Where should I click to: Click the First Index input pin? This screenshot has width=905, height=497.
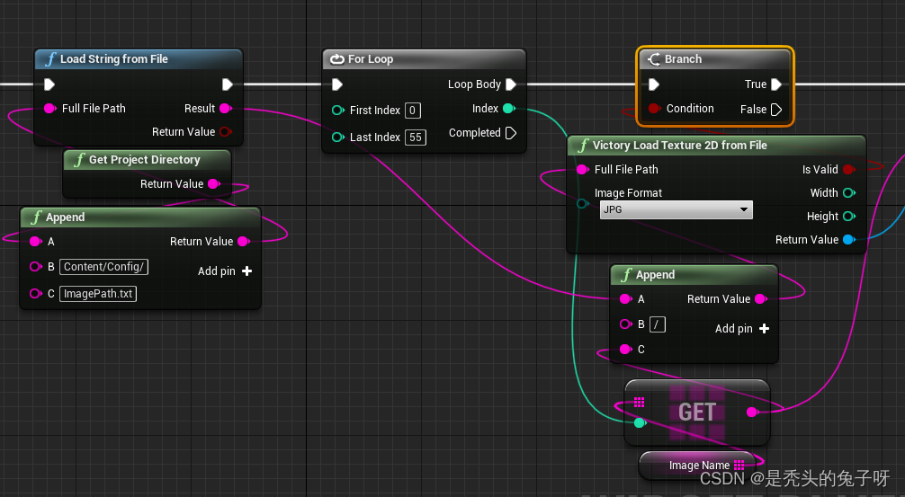[338, 111]
